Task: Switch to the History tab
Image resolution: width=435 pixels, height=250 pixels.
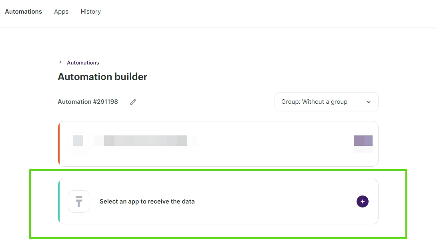Action: click(x=90, y=12)
